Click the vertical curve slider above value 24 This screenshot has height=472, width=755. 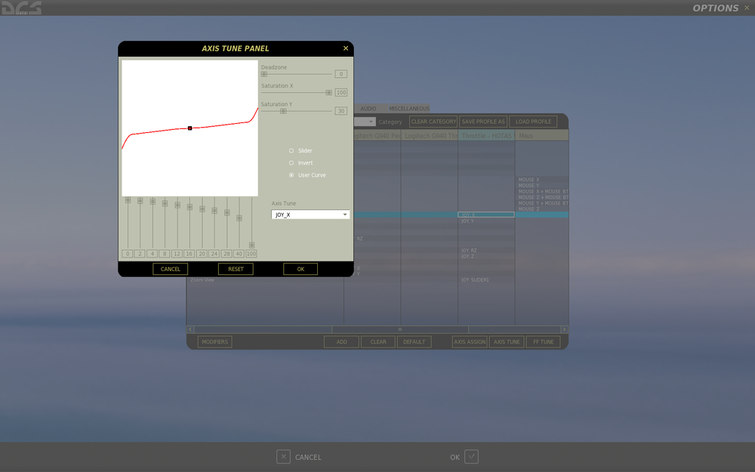click(x=214, y=211)
